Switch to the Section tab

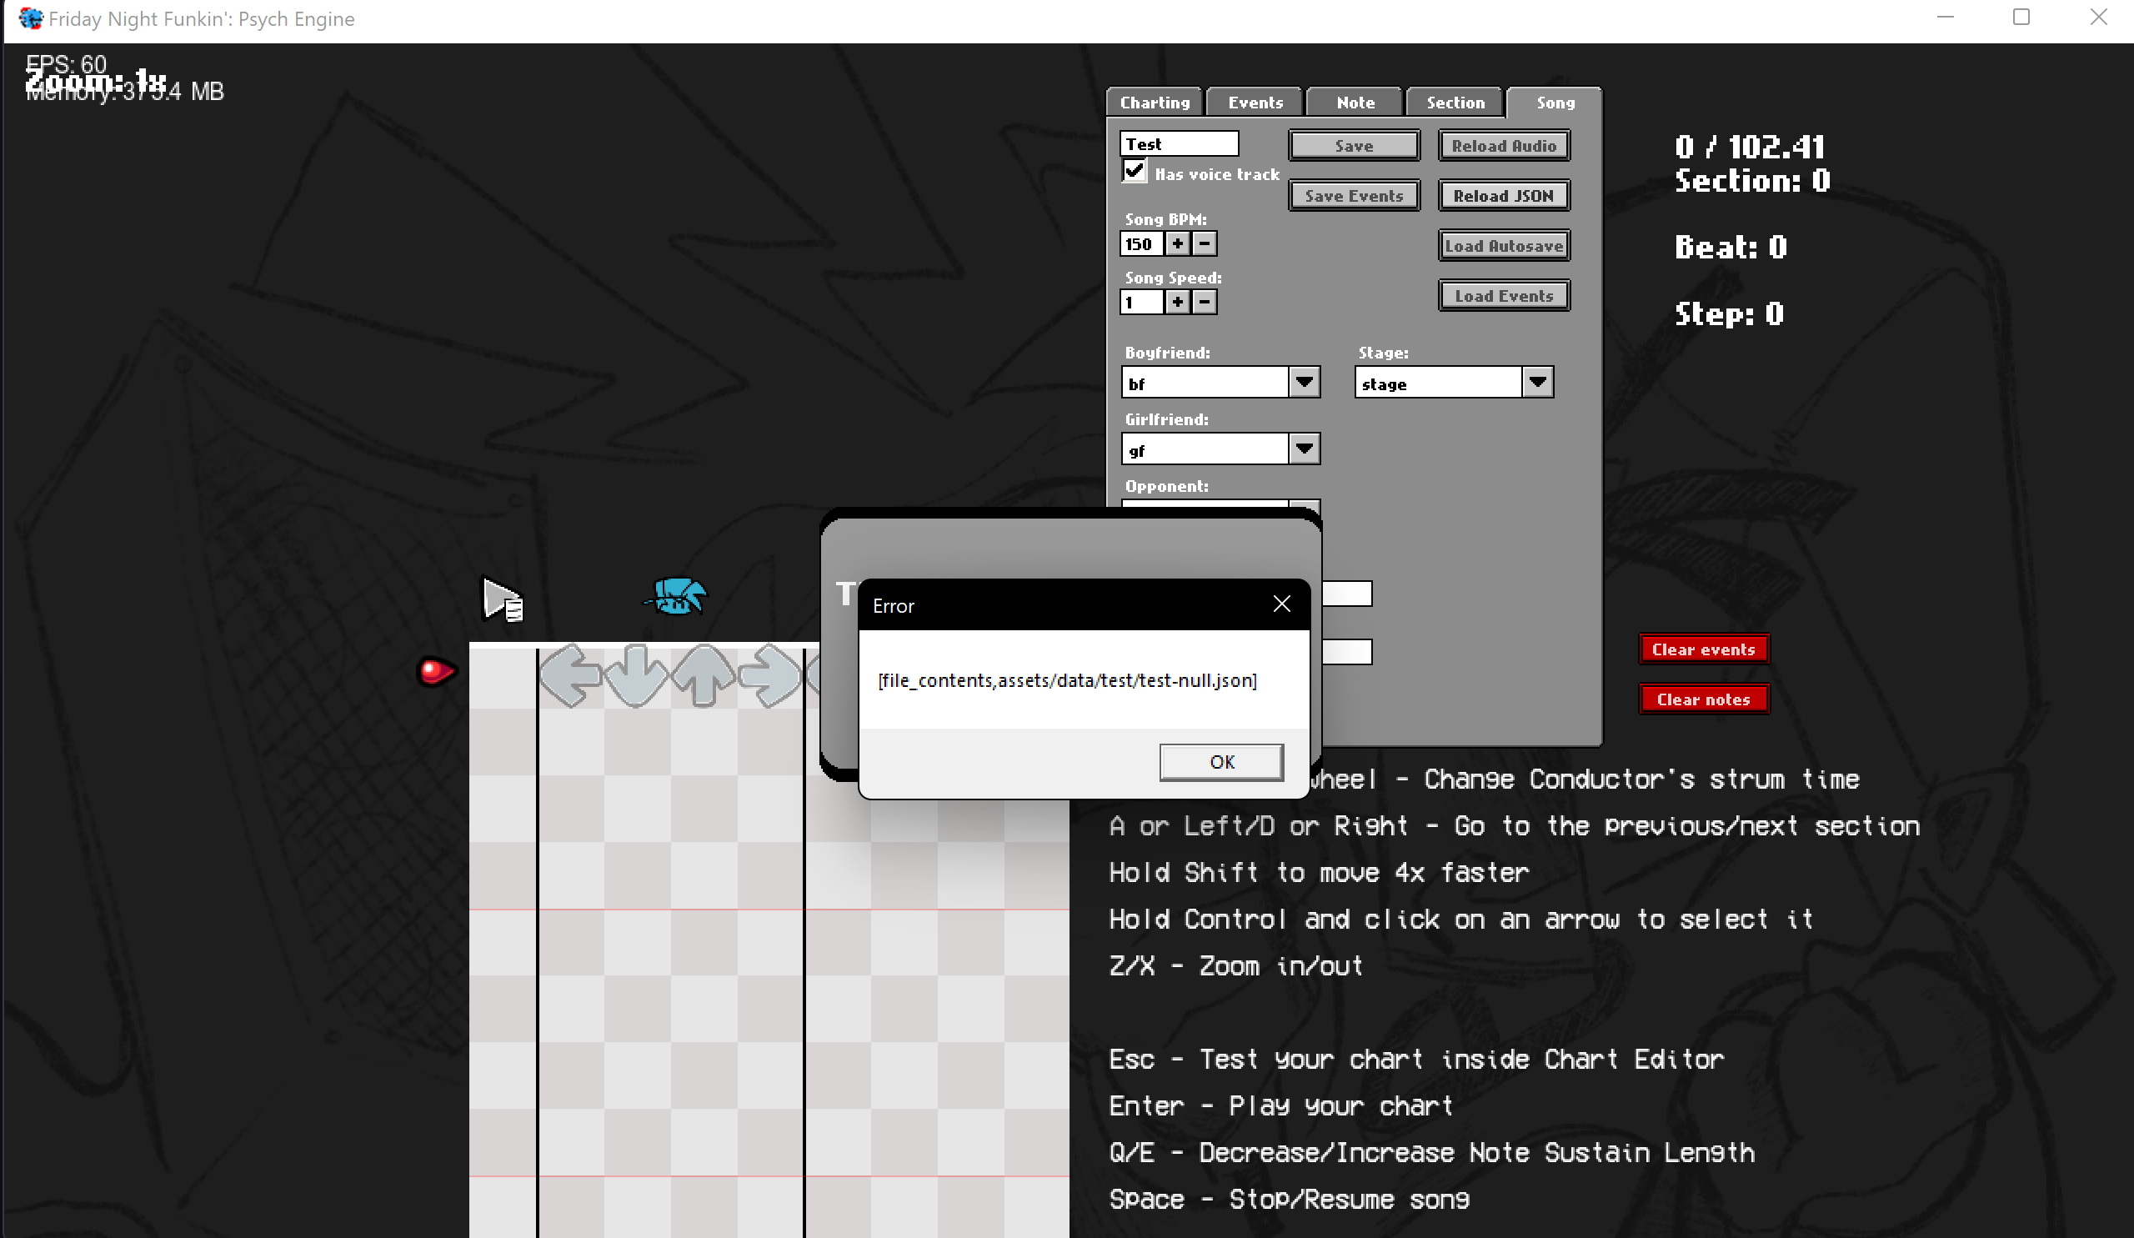coord(1454,102)
